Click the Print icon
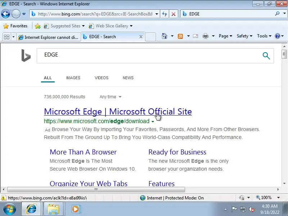Screen dimensions: 288x216 coord(205,36)
